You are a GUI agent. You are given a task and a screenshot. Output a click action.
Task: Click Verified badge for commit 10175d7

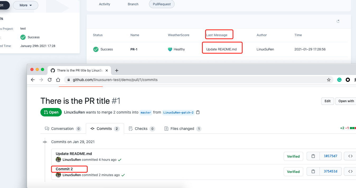(x=293, y=156)
